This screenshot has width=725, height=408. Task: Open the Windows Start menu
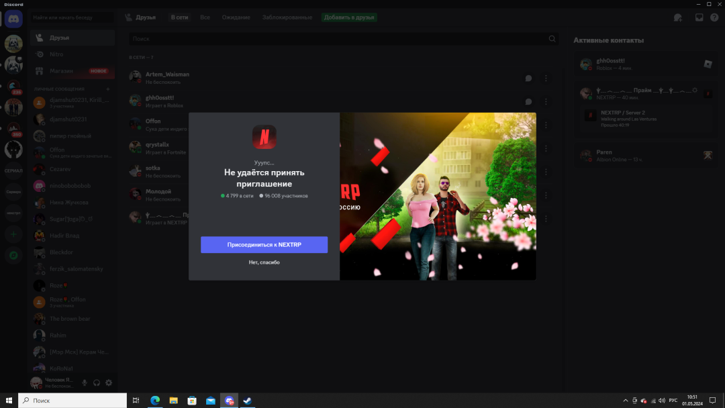coord(9,401)
